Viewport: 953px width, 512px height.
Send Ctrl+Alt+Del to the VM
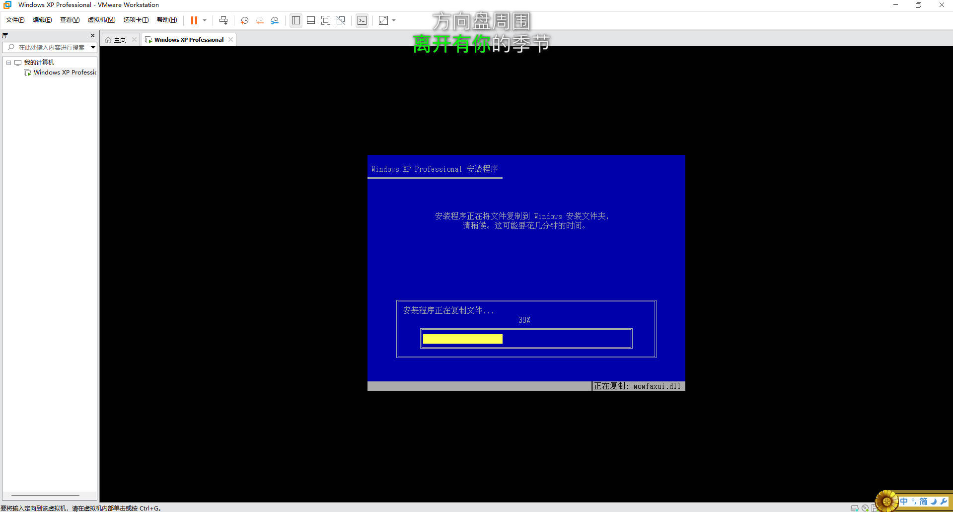pyautogui.click(x=223, y=20)
